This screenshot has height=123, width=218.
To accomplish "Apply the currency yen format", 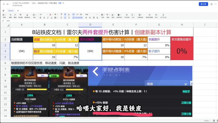I will 86,18.
